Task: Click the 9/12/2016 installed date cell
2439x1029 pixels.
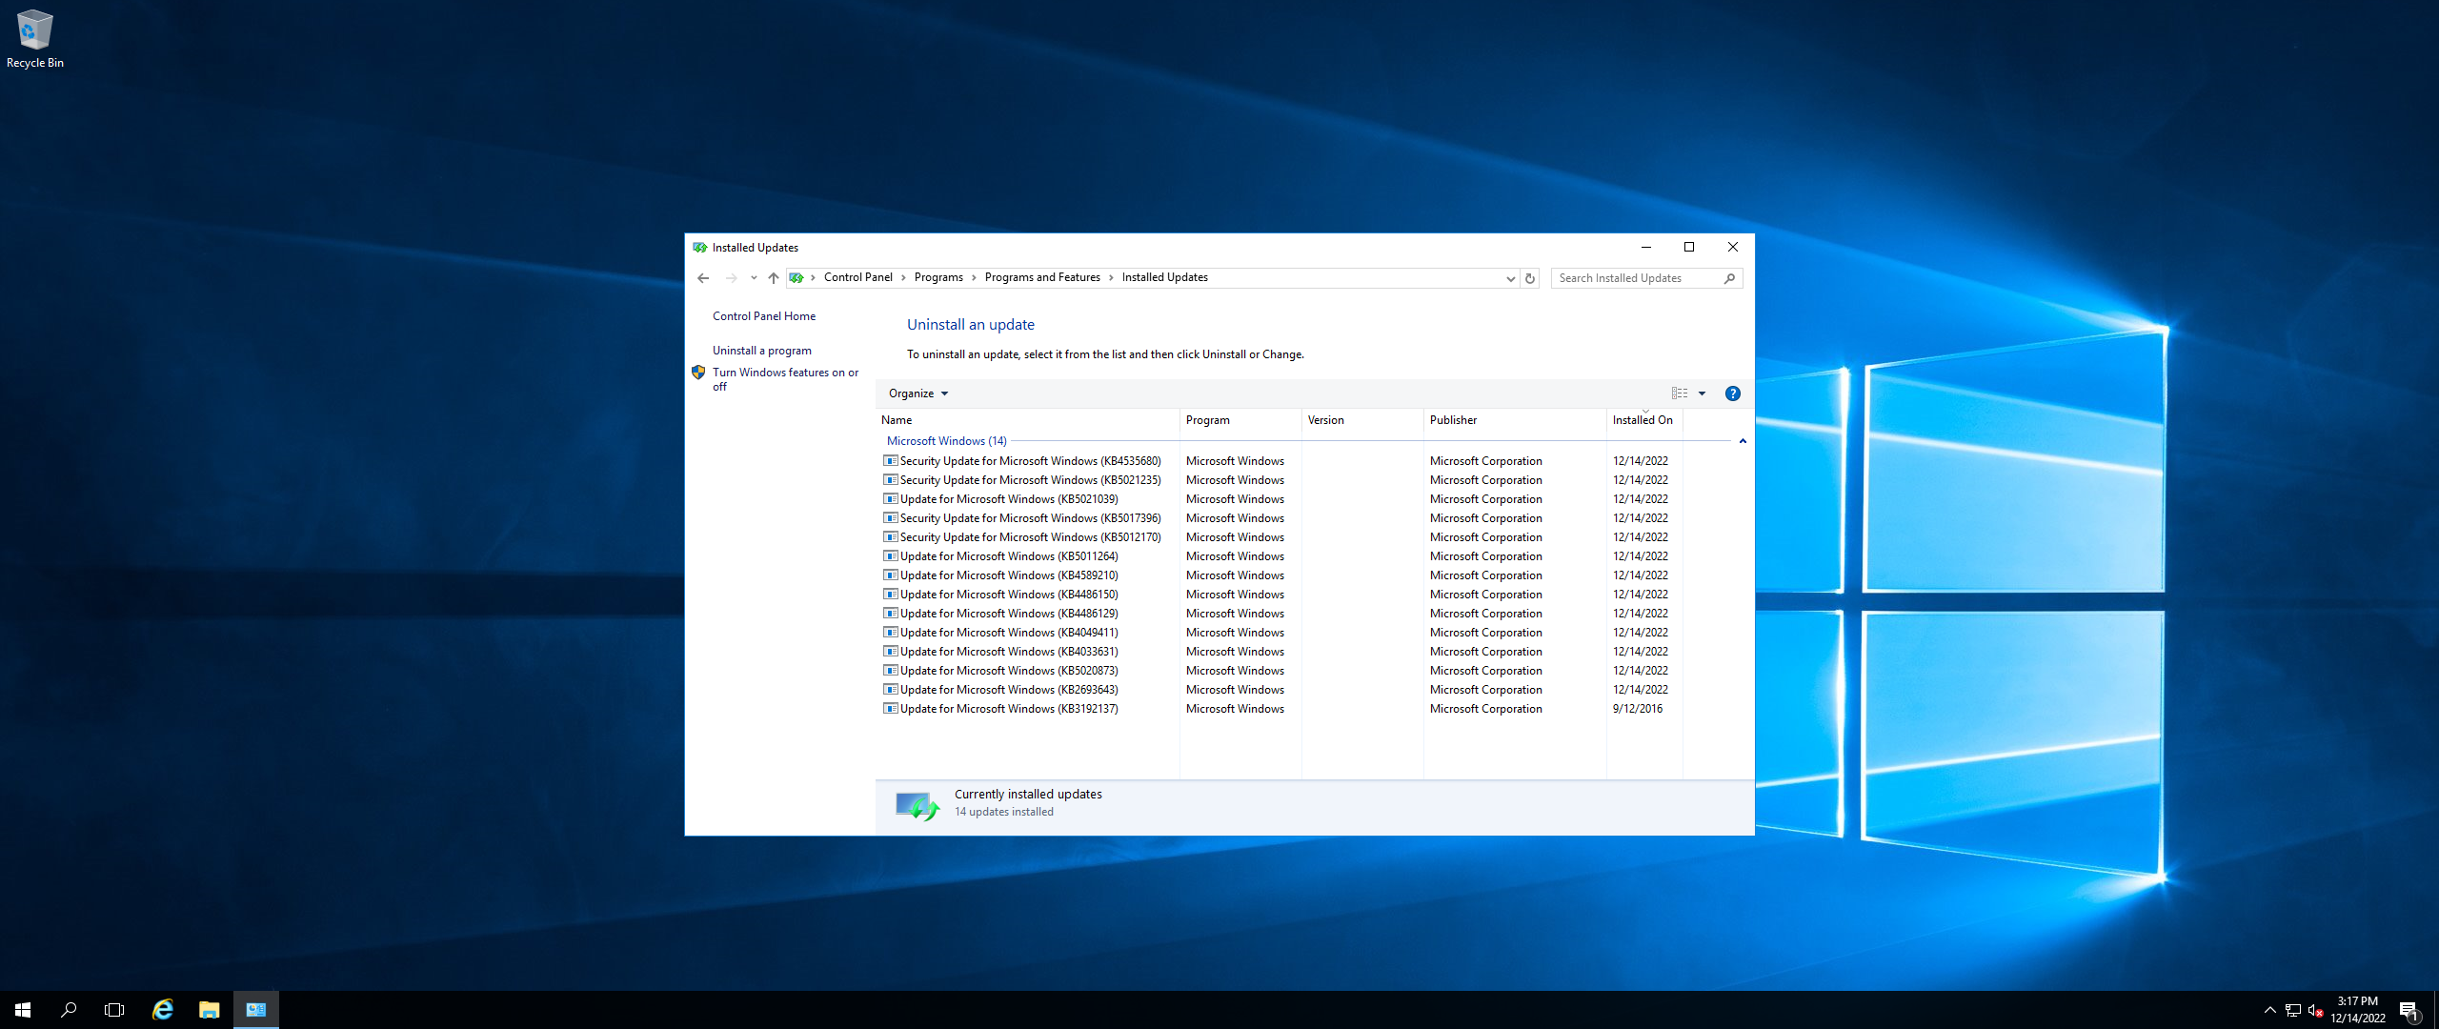Action: [x=1637, y=709]
